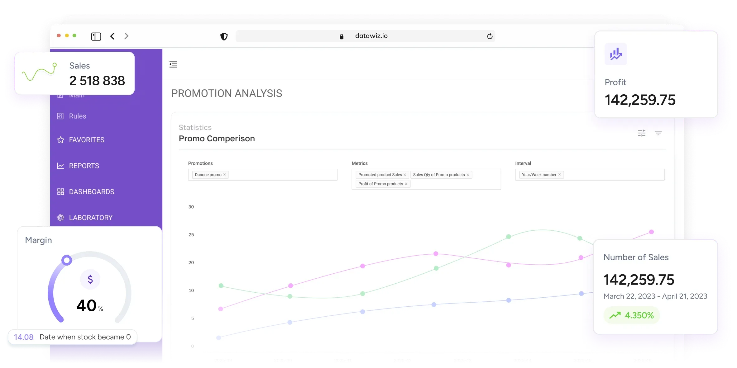Remove the Danone promo tag

click(224, 175)
